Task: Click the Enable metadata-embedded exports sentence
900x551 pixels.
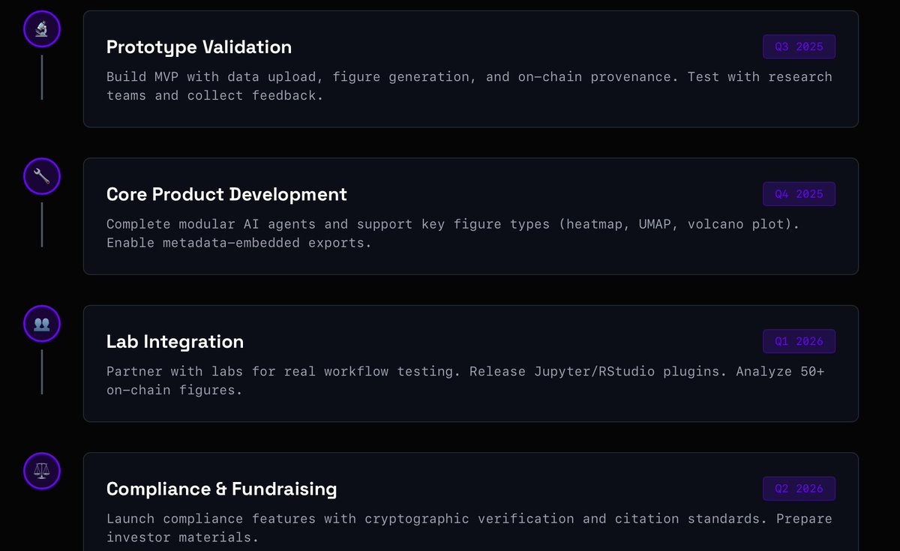Action: click(238, 243)
